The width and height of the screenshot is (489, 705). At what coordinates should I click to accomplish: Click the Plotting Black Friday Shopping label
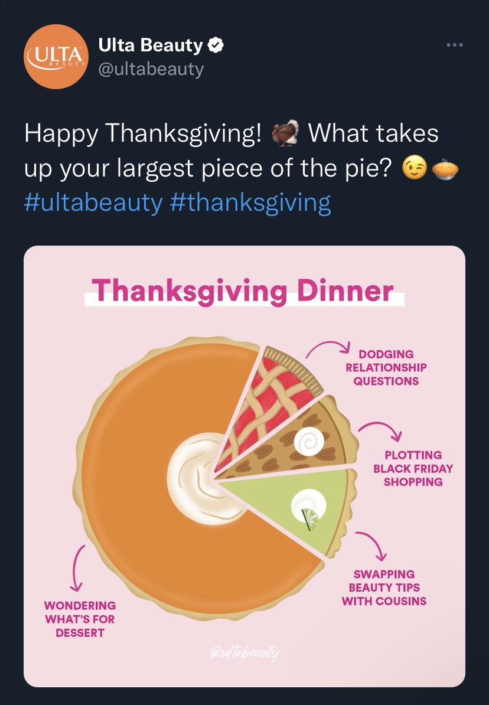413,468
